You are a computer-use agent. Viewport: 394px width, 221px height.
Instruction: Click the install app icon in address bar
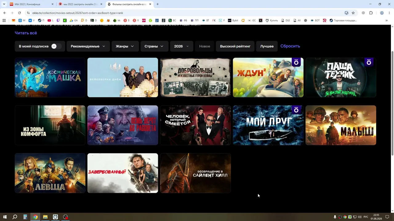pyautogui.click(x=346, y=13)
